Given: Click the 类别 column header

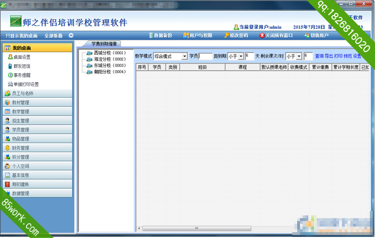Looking at the screenshot, I should tap(173, 67).
